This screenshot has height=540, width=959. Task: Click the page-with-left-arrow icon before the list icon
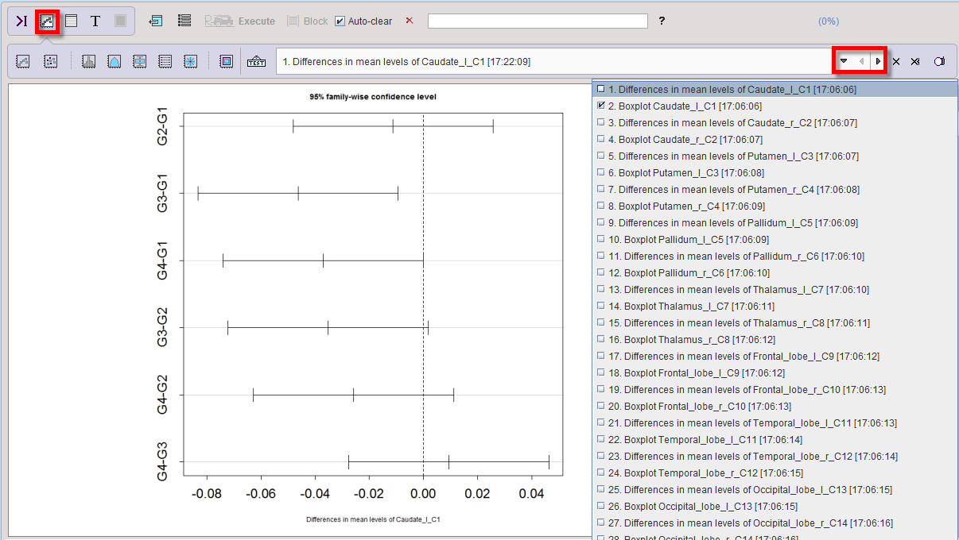(x=157, y=21)
